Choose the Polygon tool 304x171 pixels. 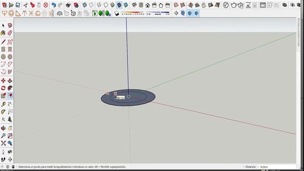point(10,57)
